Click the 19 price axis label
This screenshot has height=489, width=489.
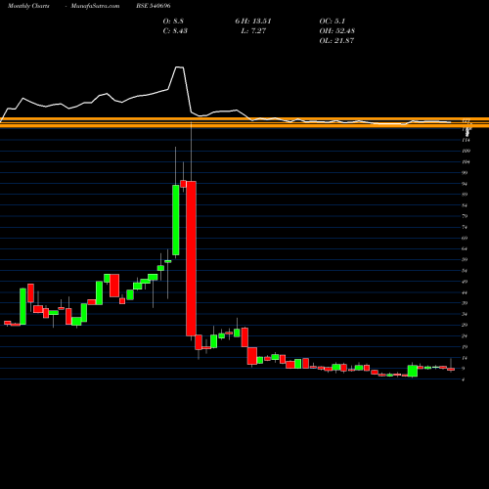465,347
